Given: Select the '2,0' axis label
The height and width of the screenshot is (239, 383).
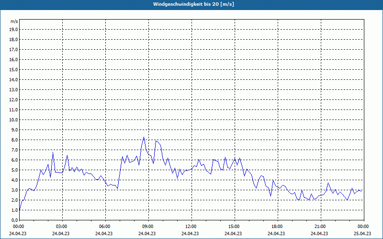Looking at the screenshot, I should click(x=14, y=200).
